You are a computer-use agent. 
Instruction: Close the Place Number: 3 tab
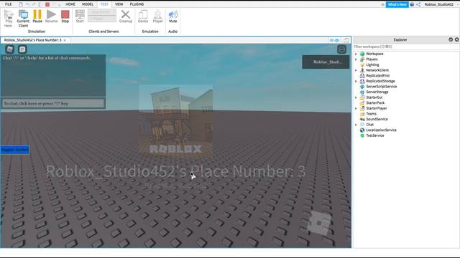[x=65, y=40]
